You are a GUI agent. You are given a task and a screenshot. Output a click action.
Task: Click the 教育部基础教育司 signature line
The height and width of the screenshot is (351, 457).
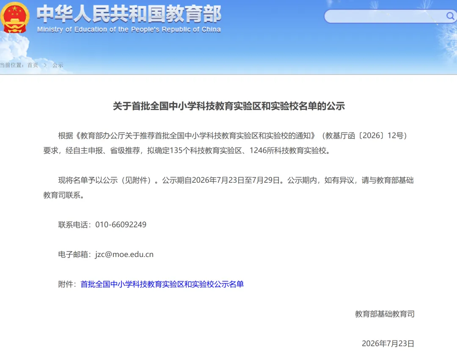click(x=385, y=314)
